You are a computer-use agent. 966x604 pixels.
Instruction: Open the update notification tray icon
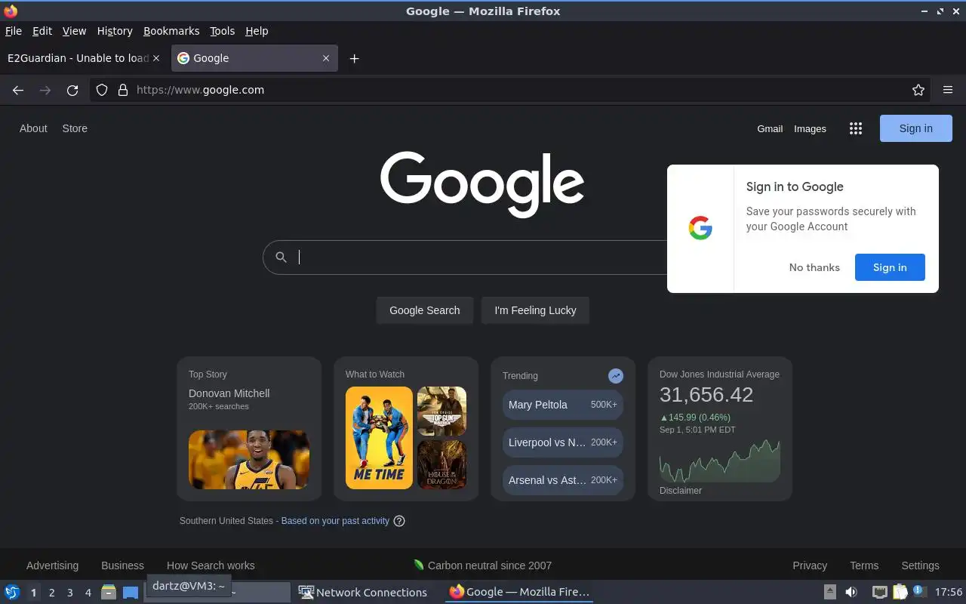click(918, 591)
